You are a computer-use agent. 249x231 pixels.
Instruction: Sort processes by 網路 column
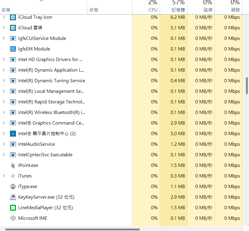[228, 7]
